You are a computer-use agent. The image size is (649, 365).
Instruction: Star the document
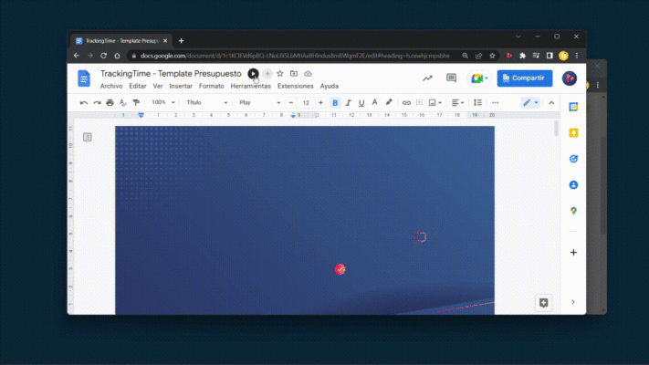(280, 74)
